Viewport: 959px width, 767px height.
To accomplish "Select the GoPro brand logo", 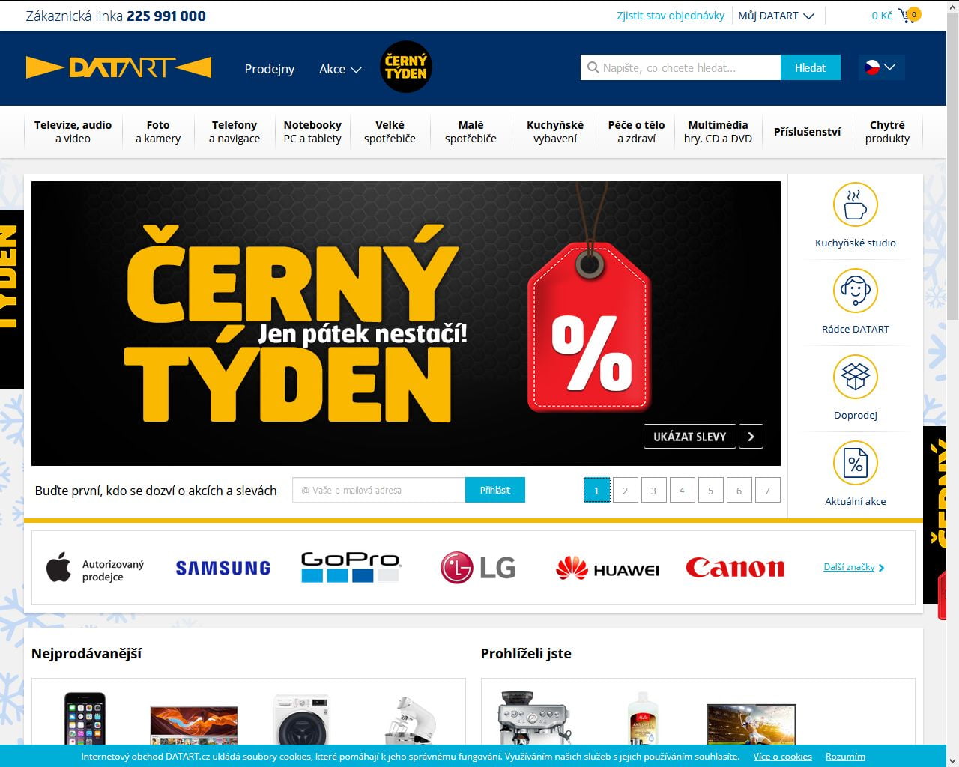I will click(351, 568).
